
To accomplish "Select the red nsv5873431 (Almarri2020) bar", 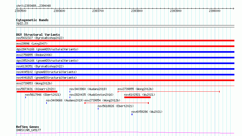I will point(37,92).
